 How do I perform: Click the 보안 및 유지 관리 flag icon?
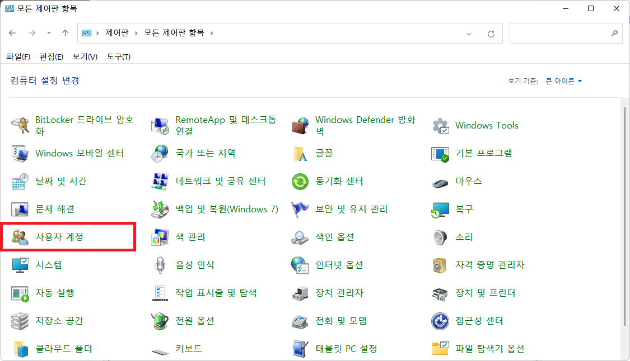[x=300, y=210]
